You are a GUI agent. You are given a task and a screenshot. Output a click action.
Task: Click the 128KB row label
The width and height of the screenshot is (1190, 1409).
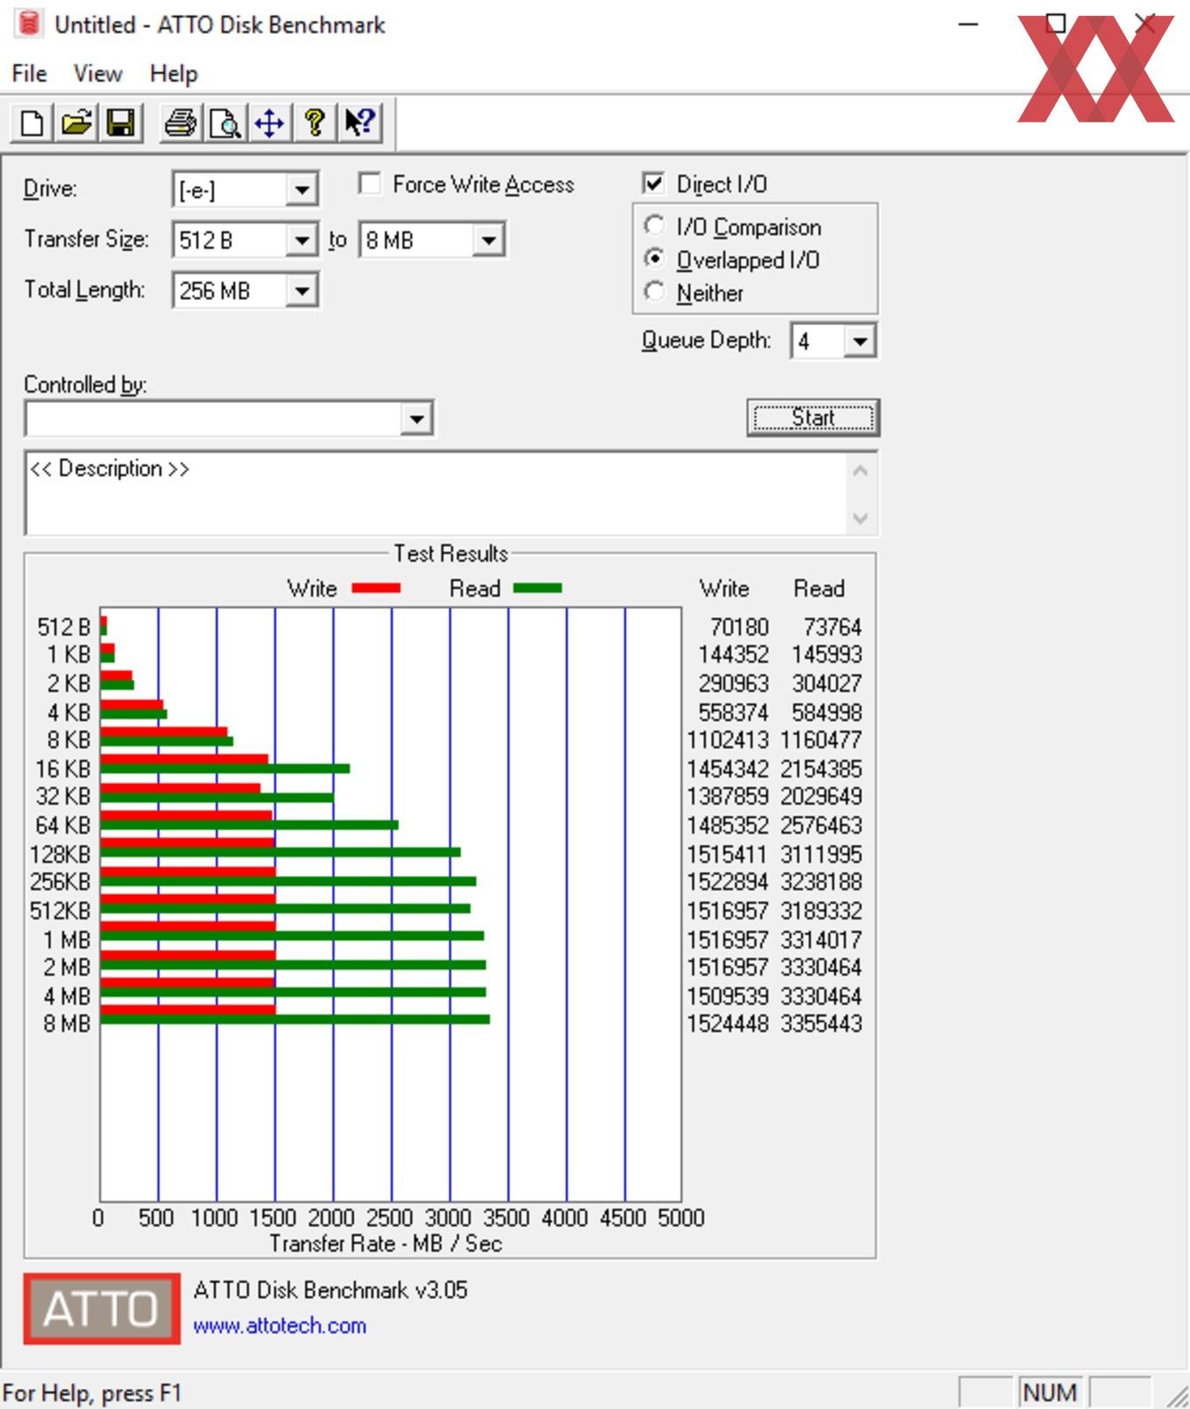coord(59,854)
